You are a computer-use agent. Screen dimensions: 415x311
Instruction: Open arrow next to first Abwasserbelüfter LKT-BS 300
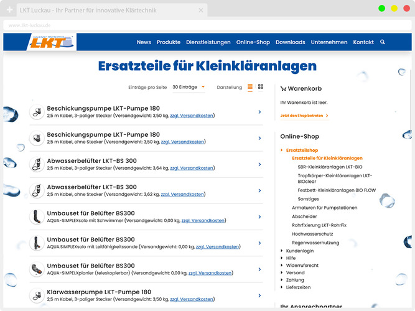[259, 164]
